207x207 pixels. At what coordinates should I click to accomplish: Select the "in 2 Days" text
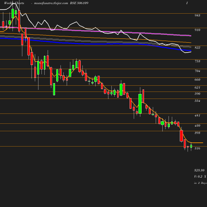point(200,183)
